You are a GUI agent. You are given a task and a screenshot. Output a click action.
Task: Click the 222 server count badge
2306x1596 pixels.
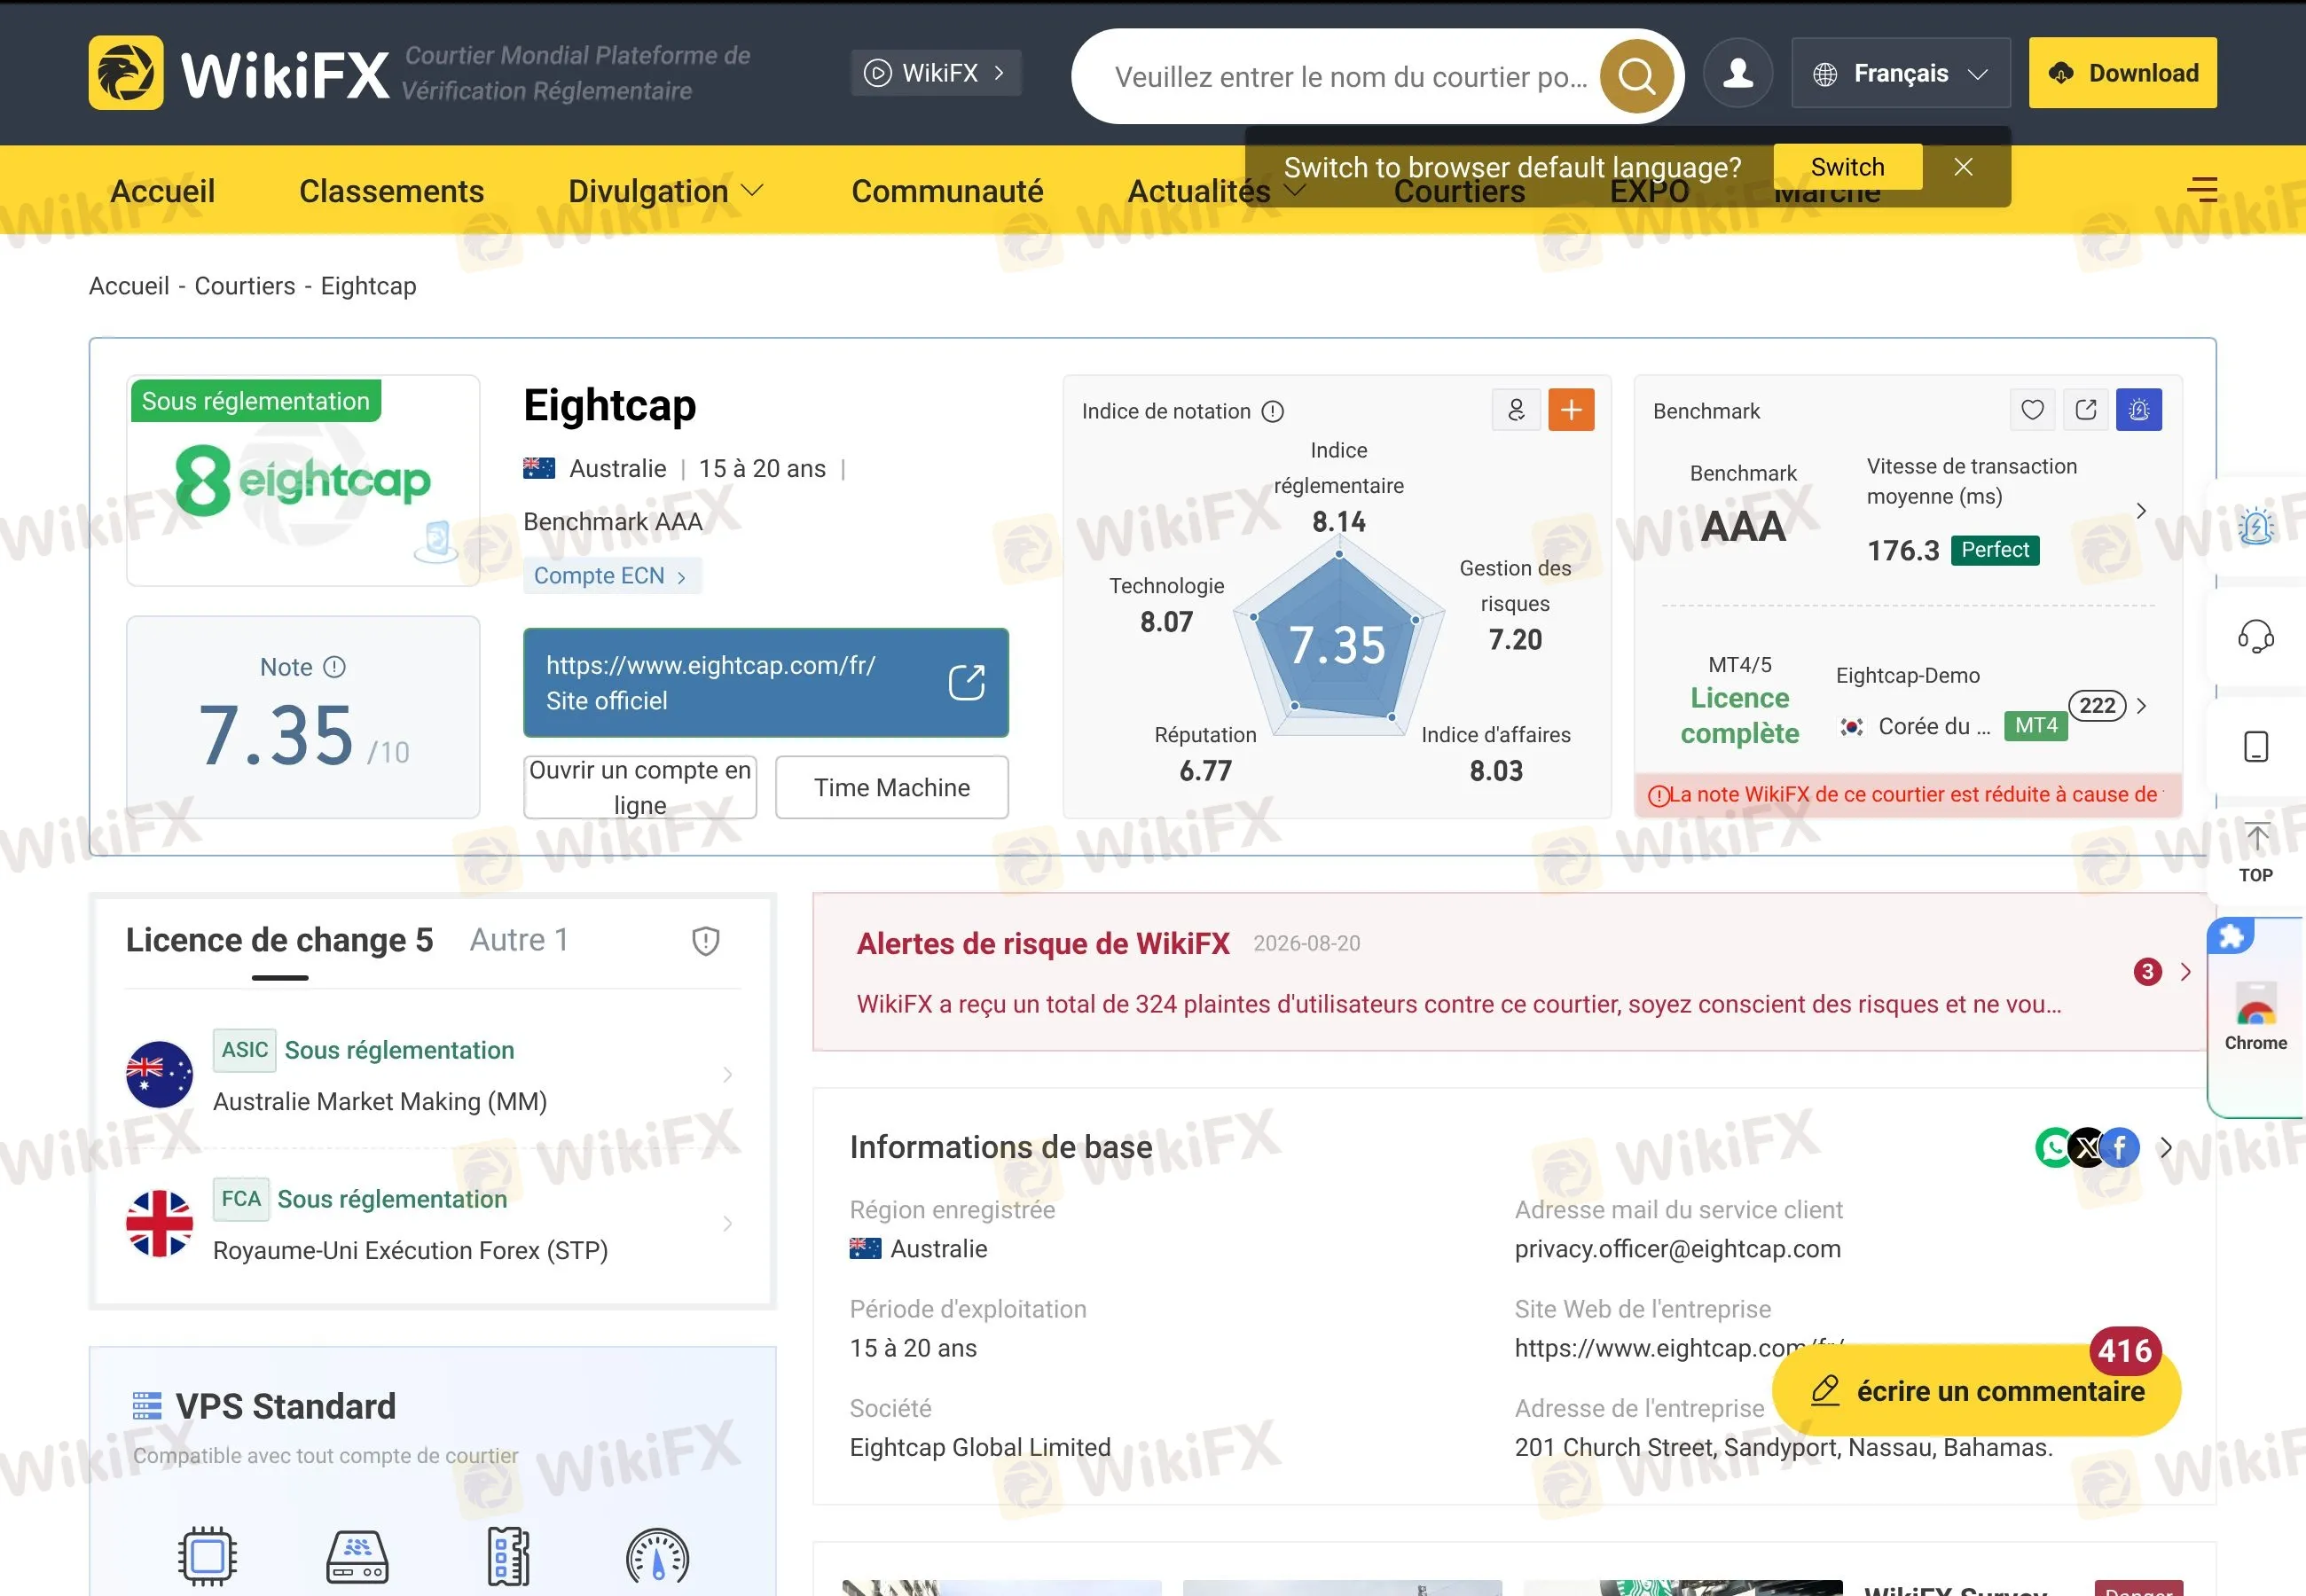tap(2097, 706)
